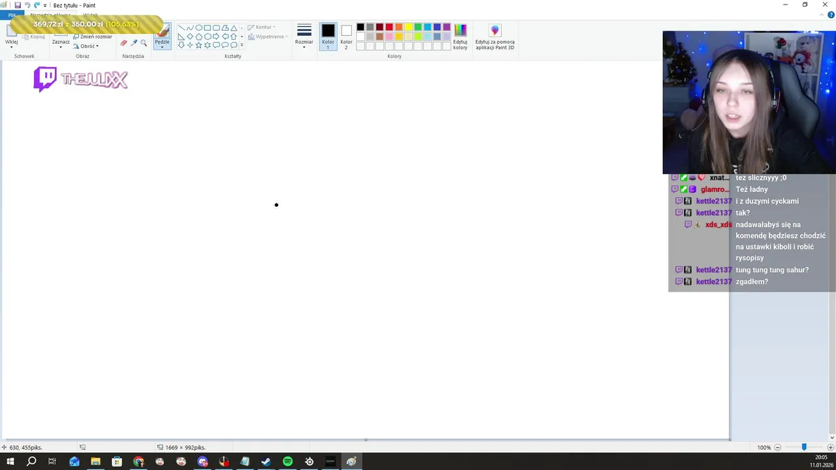This screenshot has height=470, width=836.
Task: Select the Pentagon shape
Action: pyautogui.click(x=199, y=37)
